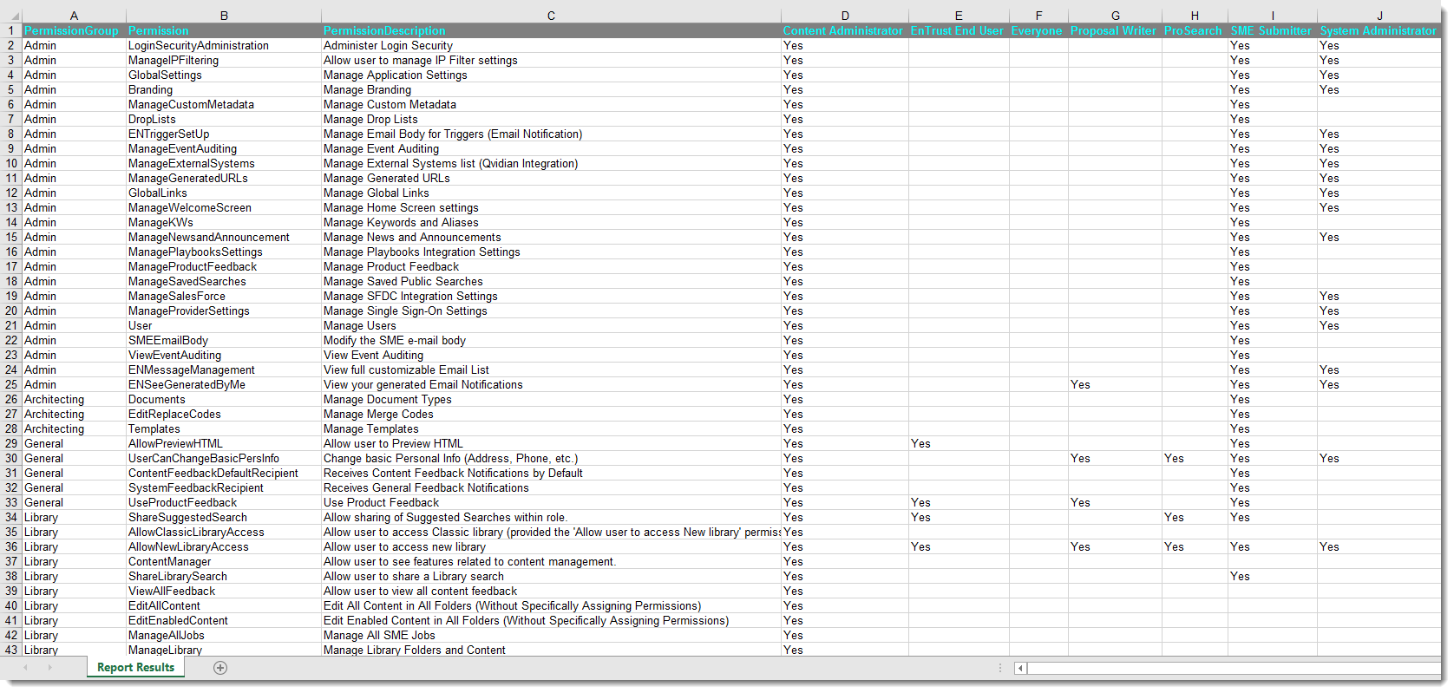
Task: Click the SME Submitter header cell
Action: click(1273, 30)
